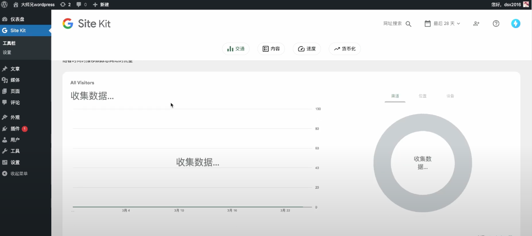The image size is (532, 236).
Task: Click the red plugin update badge
Action: (x=25, y=129)
